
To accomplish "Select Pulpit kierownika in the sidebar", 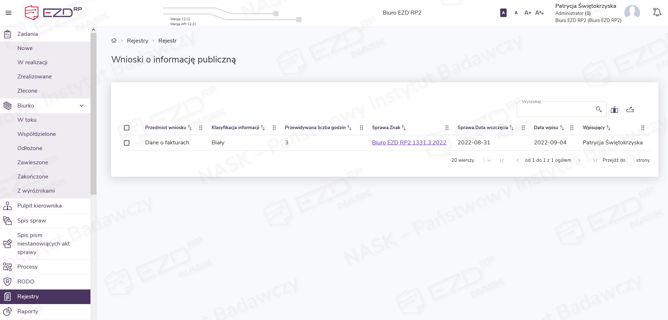I will click(x=39, y=206).
